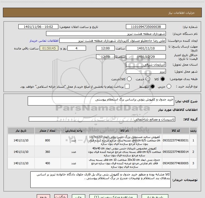Click the general description field خرید جدول و کفپوش
Viewport: 205px width, 198px height.
point(101,101)
